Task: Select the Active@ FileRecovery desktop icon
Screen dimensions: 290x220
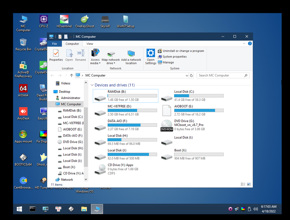Action: (x=23, y=70)
